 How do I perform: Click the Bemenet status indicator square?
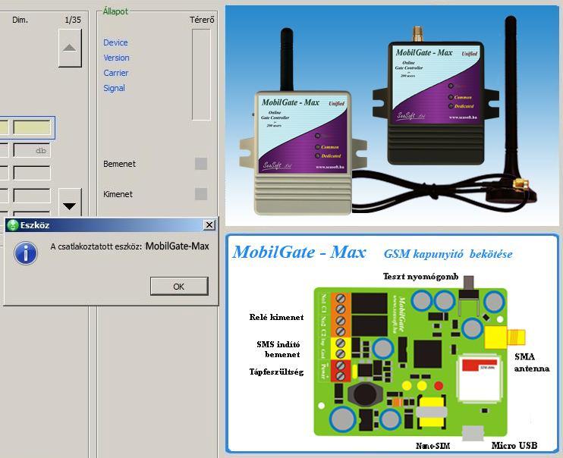[201, 163]
